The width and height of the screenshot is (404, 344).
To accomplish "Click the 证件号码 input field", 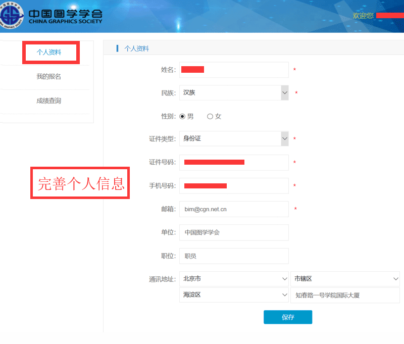I will pyautogui.click(x=234, y=162).
